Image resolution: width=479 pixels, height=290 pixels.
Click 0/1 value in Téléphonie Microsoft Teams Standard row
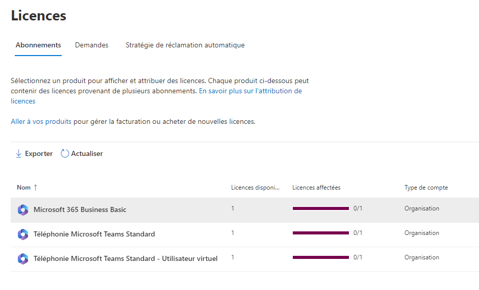click(x=358, y=233)
